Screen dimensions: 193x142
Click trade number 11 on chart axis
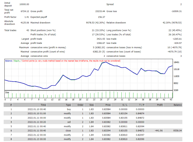[45, 99]
